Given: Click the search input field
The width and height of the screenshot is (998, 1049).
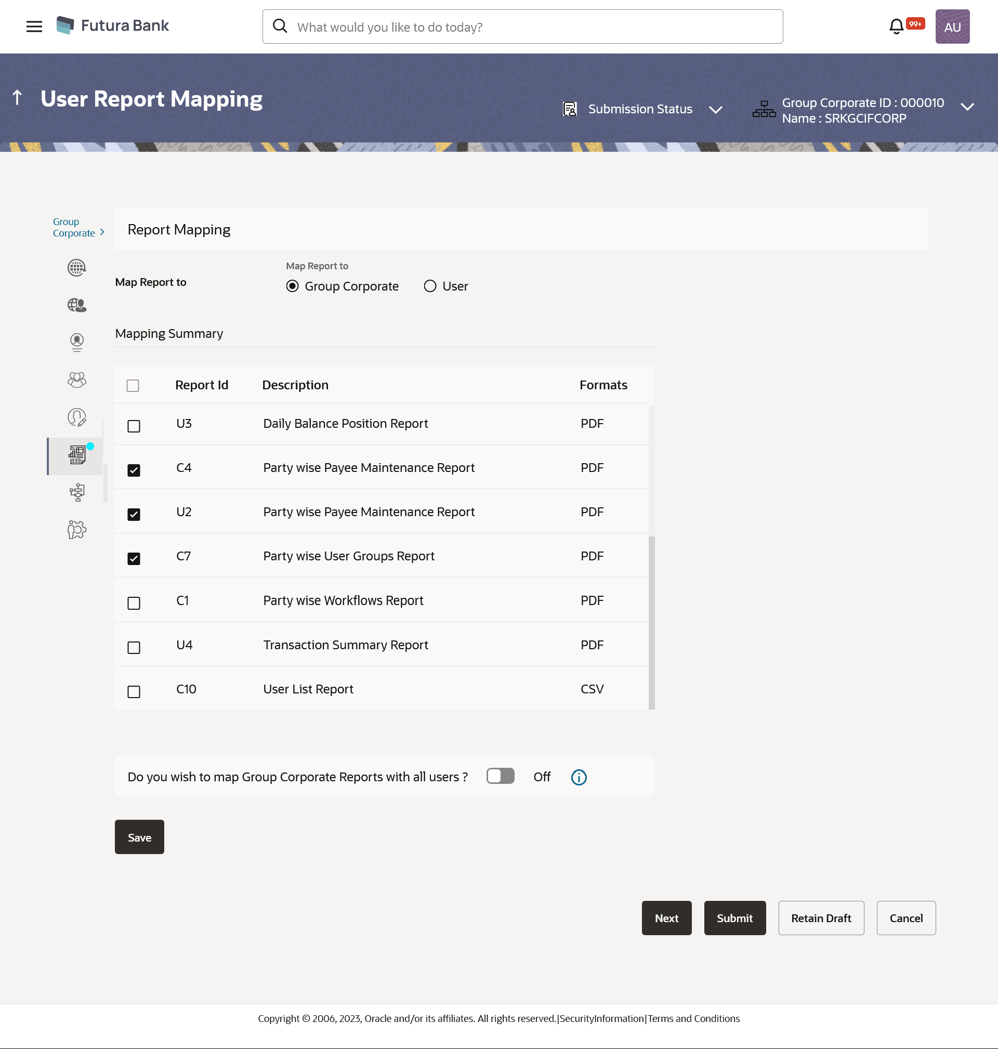Looking at the screenshot, I should (x=532, y=27).
